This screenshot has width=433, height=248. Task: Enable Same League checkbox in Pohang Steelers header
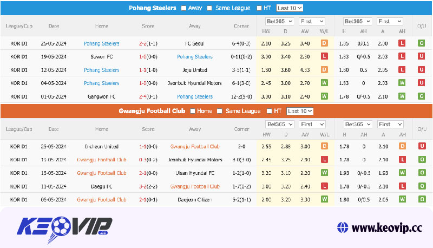[x=209, y=8]
